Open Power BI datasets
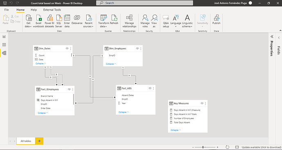282x150 pixels. (49, 21)
